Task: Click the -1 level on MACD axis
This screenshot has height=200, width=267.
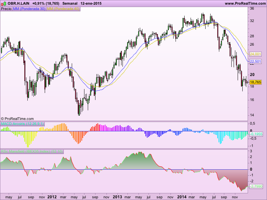Action: pyautogui.click(x=252, y=146)
